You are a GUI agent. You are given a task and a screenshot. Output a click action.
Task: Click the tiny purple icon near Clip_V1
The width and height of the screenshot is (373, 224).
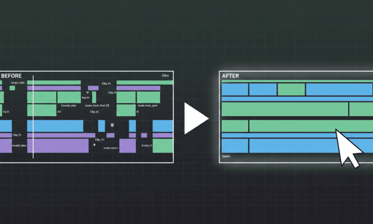point(112,125)
